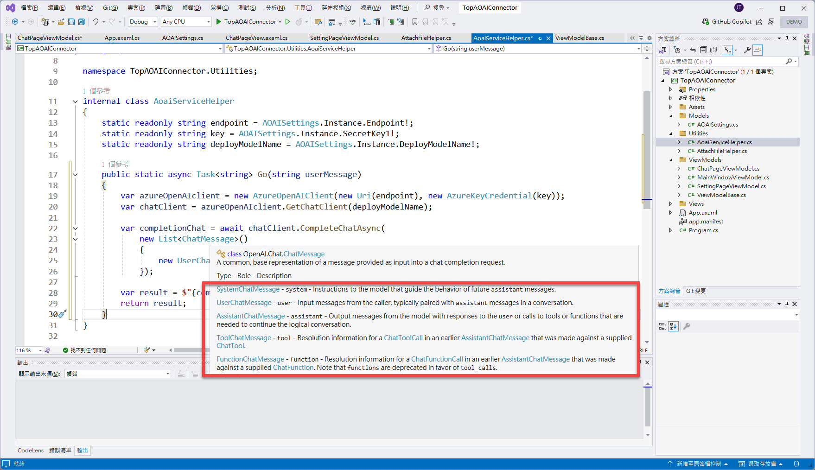Toggle preview selected items in Solution Explorer
Screen dimensions: 815x470
758,50
